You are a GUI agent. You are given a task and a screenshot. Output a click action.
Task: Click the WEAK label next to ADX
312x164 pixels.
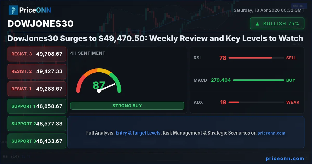click(293, 102)
